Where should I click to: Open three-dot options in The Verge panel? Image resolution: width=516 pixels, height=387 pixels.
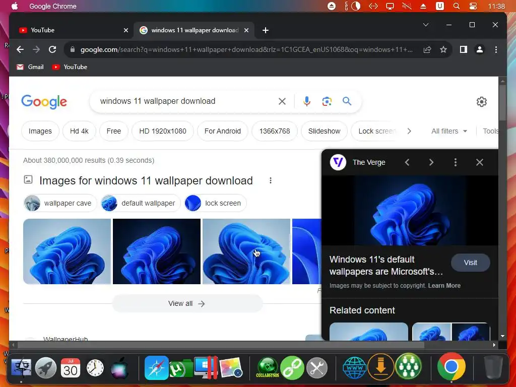point(456,162)
